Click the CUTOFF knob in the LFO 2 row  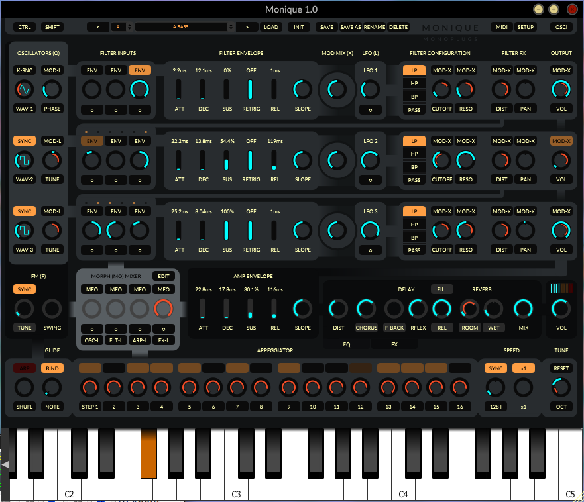441,160
